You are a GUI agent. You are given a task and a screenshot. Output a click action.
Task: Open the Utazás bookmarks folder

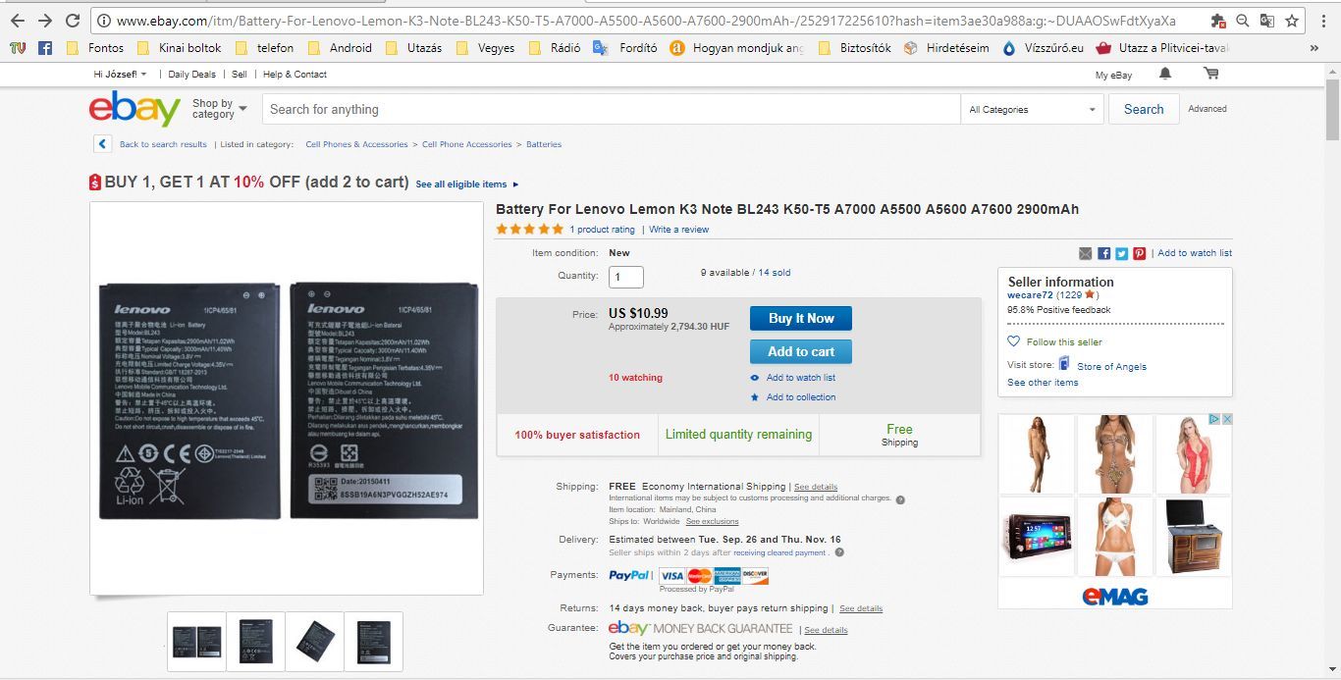click(413, 47)
